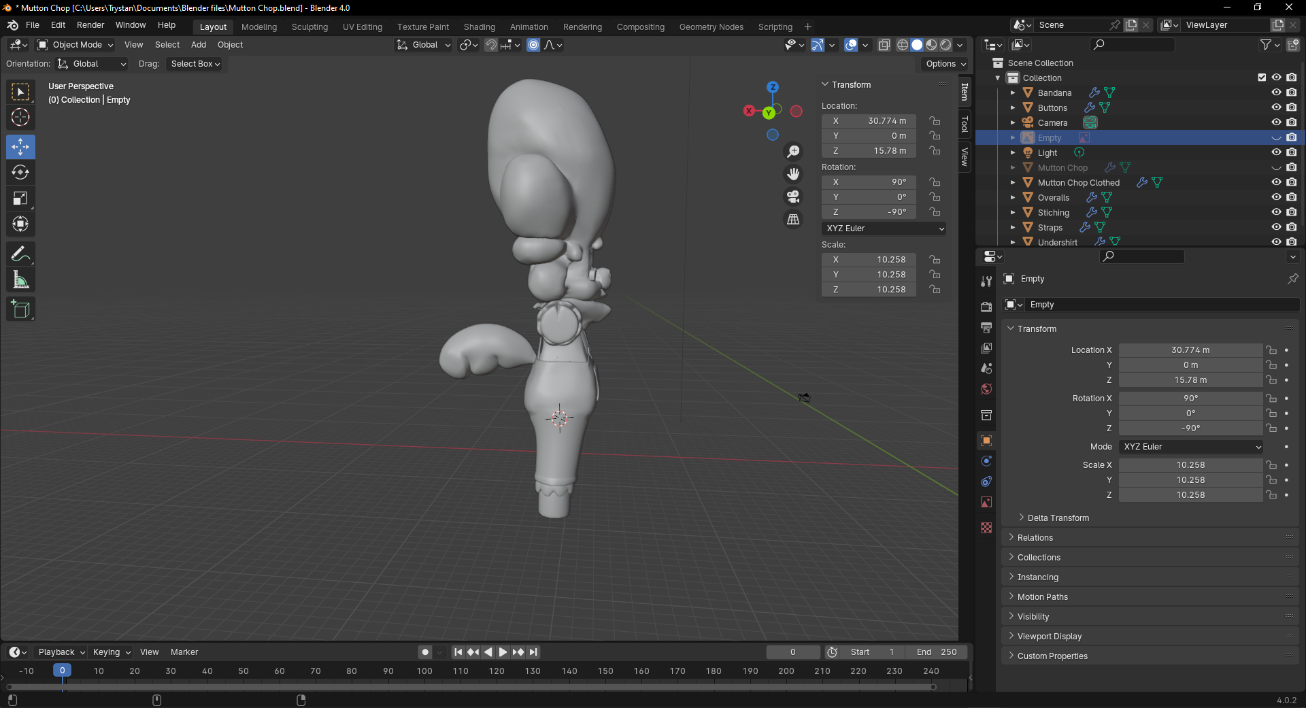1306x708 pixels.
Task: Open the Keying popover in timeline
Action: (x=112, y=652)
